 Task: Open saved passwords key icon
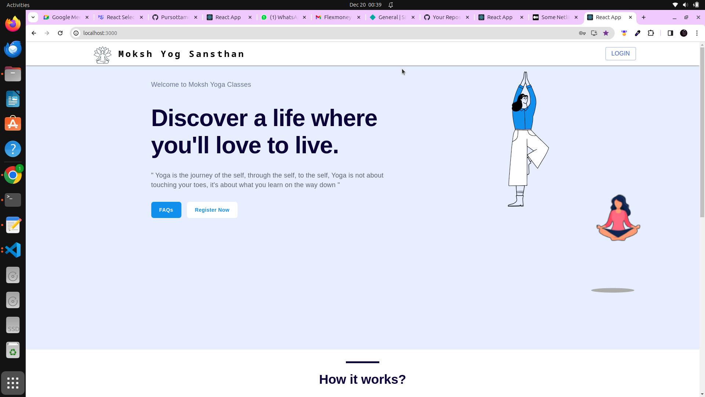pyautogui.click(x=582, y=33)
